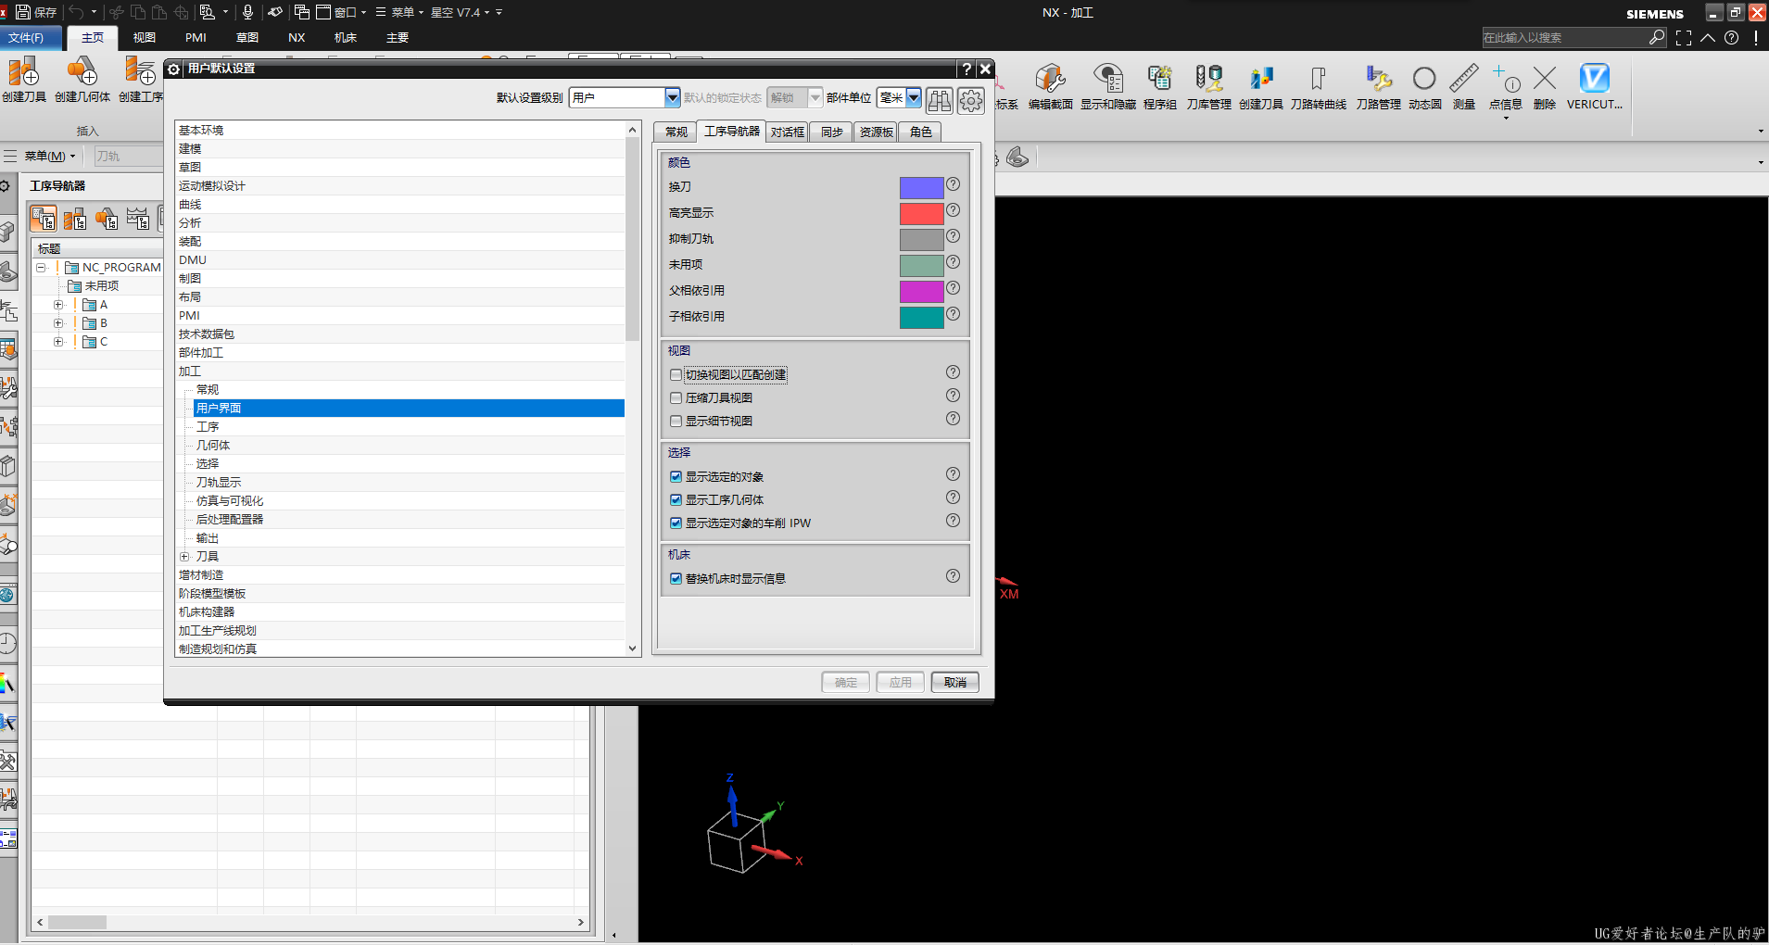Uncheck 显示选定的对象 checkbox
The image size is (1769, 945).
[676, 477]
